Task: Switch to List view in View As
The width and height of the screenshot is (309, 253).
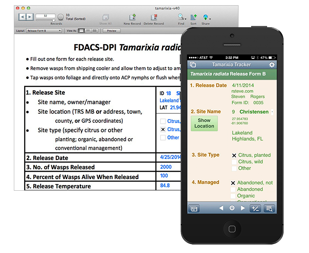Action: pos(88,31)
